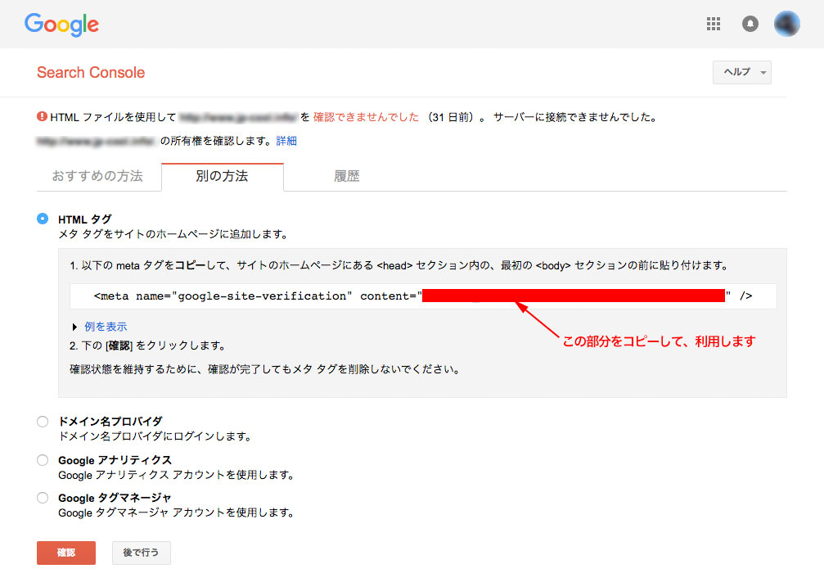824x578 pixels.
Task: Click the red 確認 button
Action: tap(66, 553)
